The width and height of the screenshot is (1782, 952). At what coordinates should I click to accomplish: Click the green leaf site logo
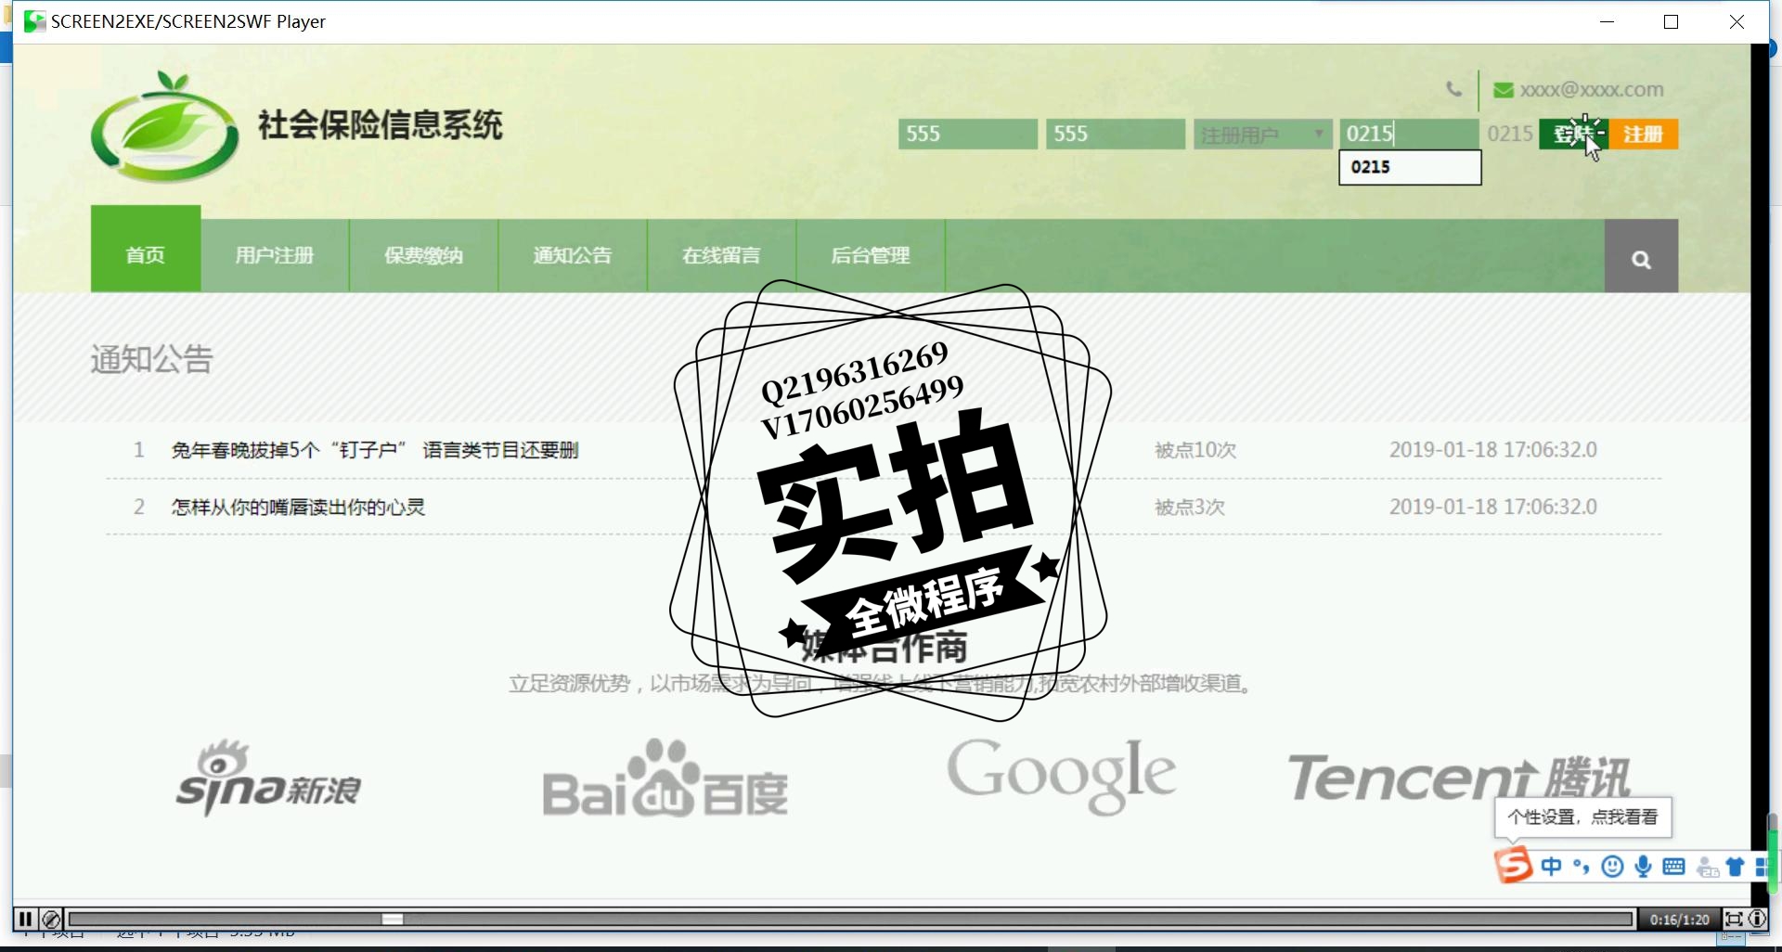164,126
